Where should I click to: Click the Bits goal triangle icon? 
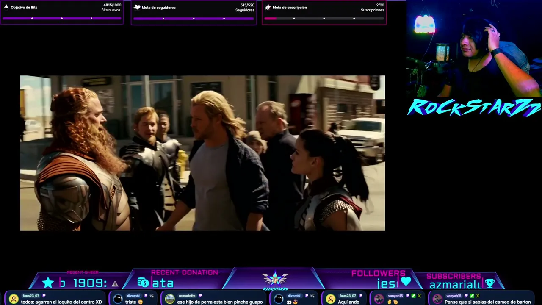click(6, 7)
